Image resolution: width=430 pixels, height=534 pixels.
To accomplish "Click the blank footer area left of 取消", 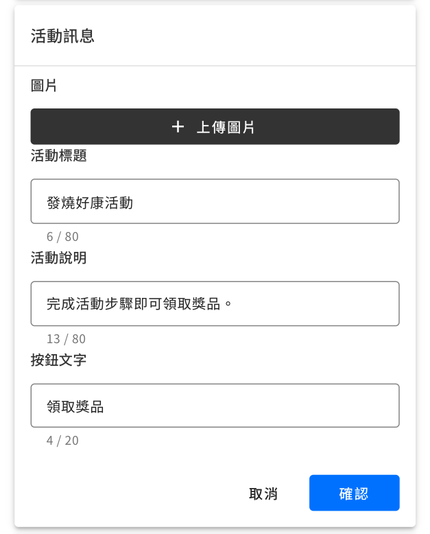I will pyautogui.click(x=123, y=494).
